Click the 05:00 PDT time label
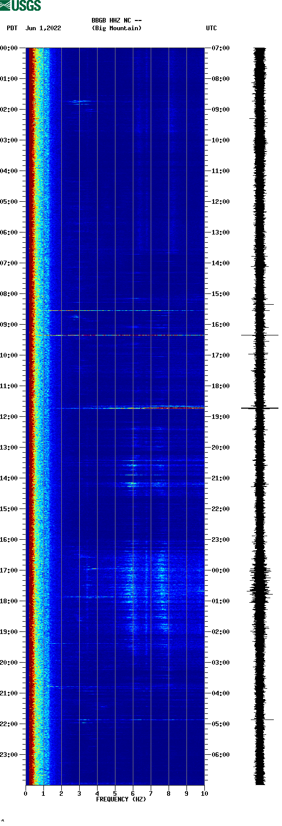 click(9, 202)
